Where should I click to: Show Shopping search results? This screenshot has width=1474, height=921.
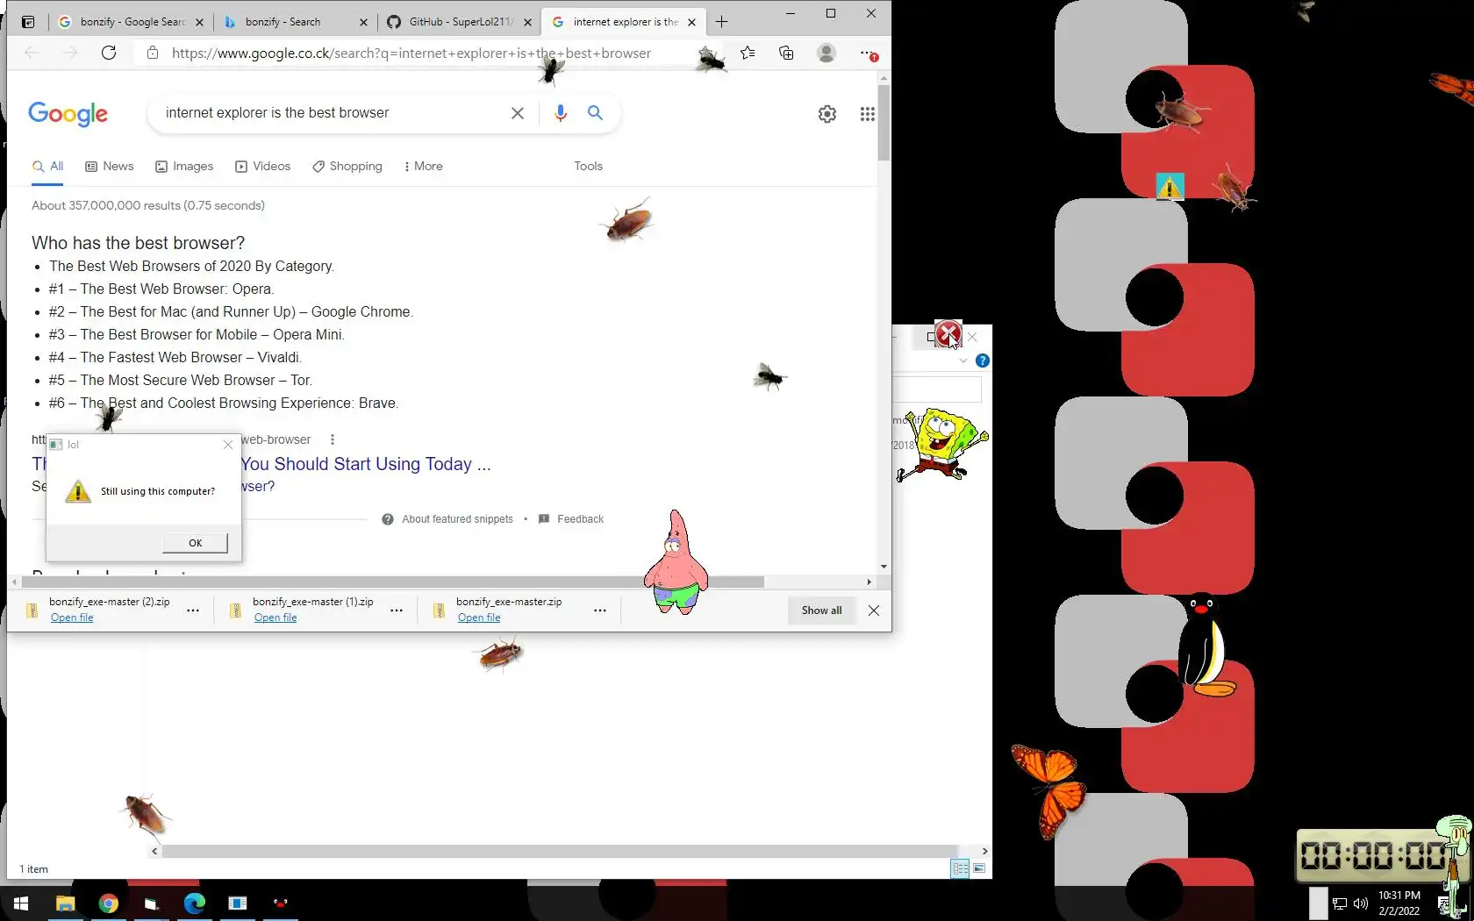pos(347,167)
